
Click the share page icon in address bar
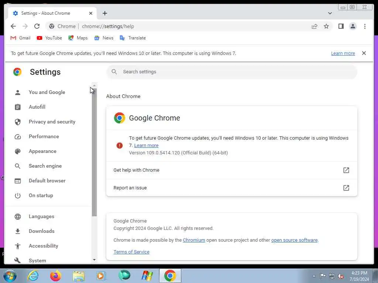click(x=315, y=27)
